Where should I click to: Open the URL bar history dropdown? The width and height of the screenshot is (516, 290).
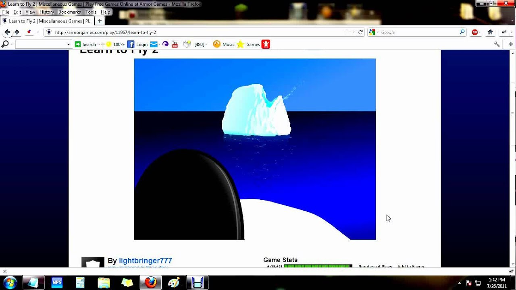[354, 32]
